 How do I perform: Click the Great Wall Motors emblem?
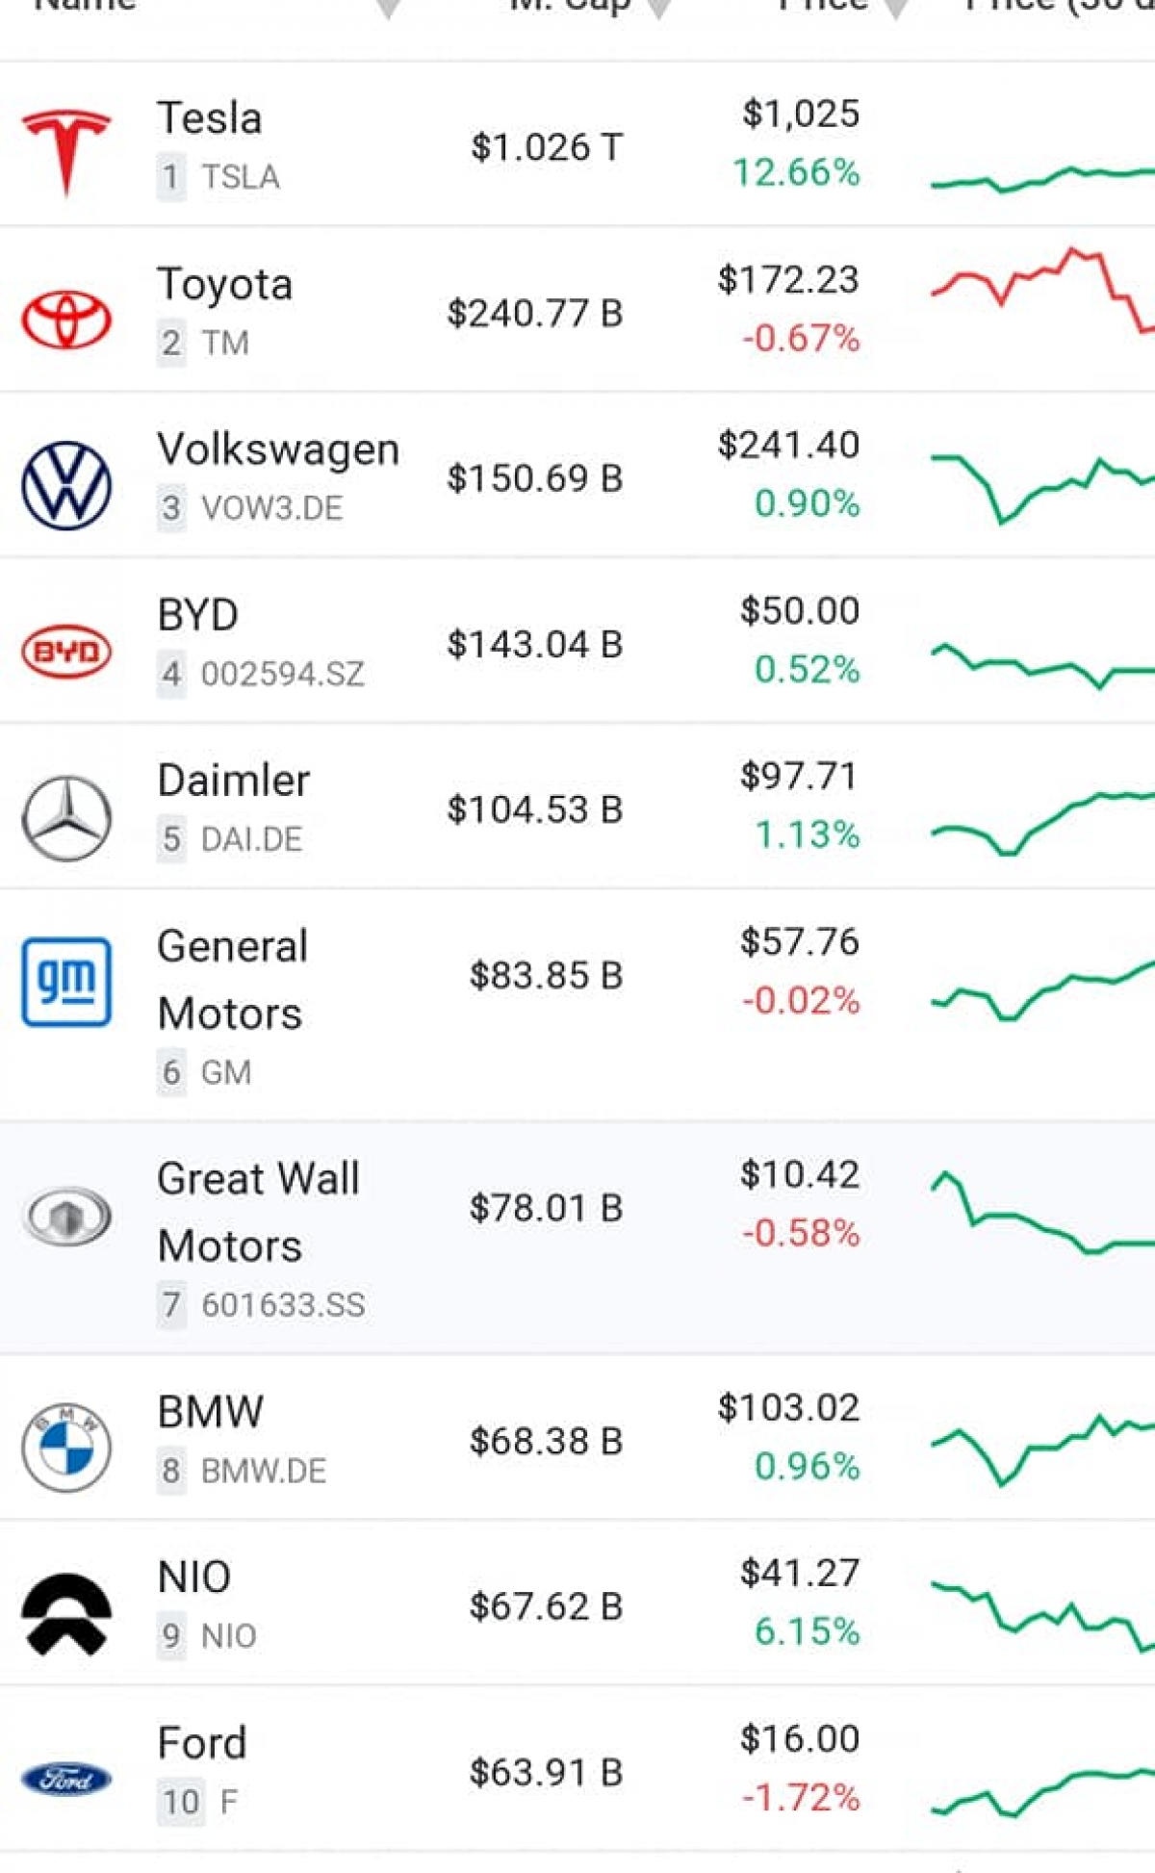66,1216
